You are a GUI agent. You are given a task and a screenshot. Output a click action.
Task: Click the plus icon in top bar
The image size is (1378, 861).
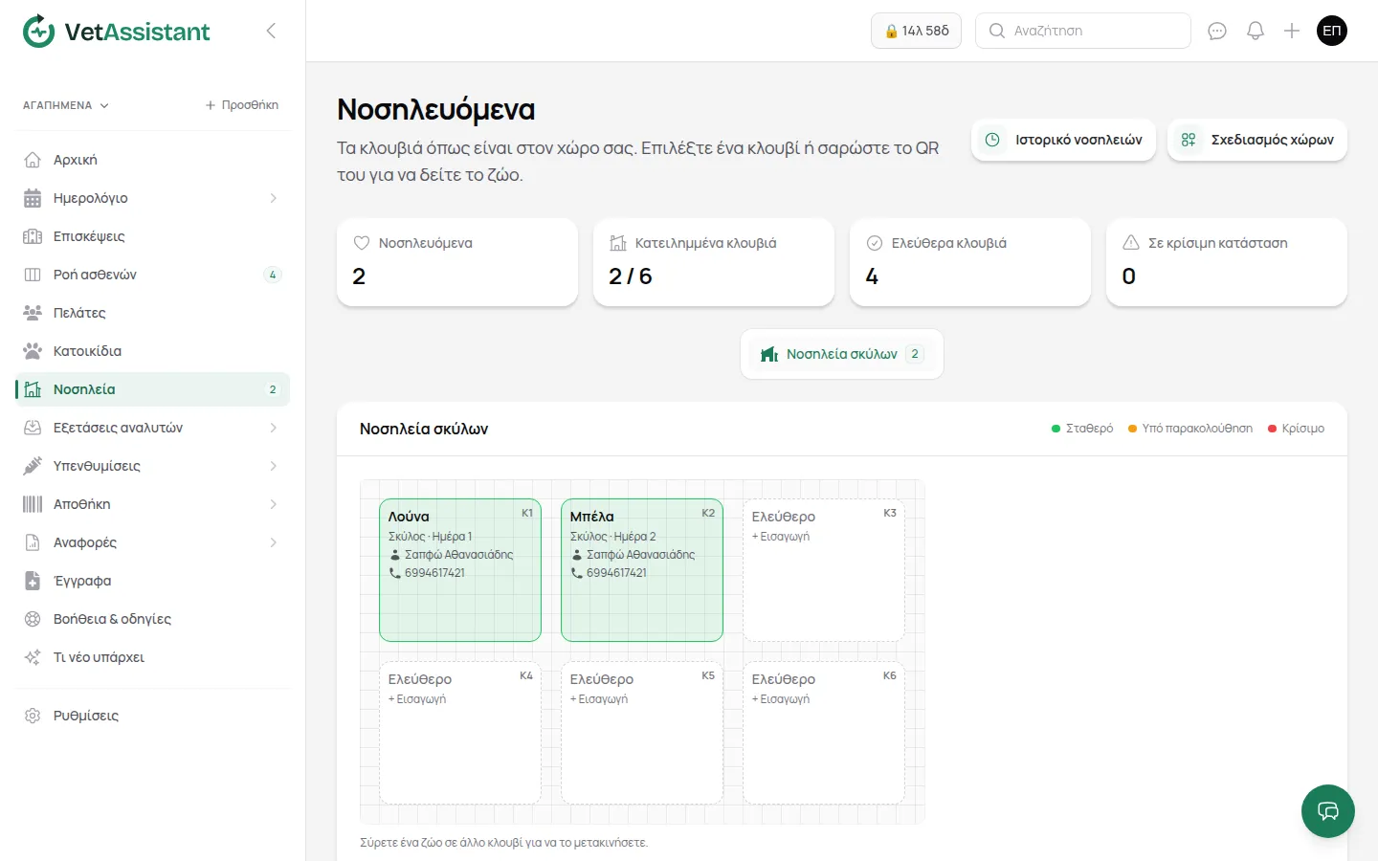click(1292, 31)
